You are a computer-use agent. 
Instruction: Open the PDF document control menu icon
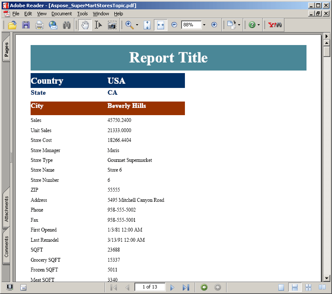[x=6, y=14]
